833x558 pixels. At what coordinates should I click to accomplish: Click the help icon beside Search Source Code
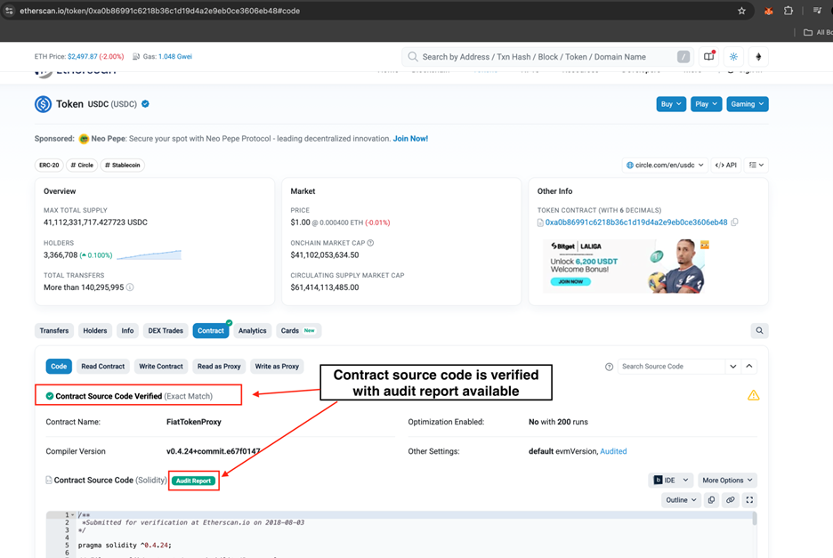tap(609, 367)
